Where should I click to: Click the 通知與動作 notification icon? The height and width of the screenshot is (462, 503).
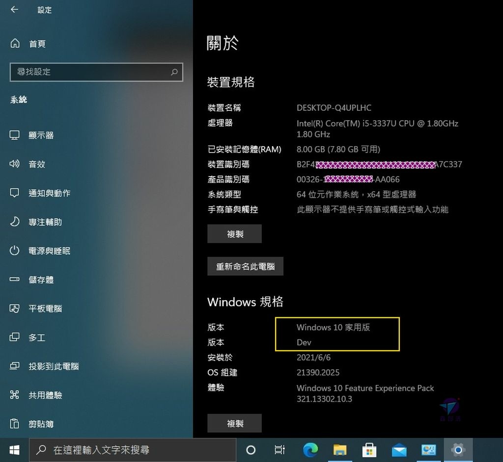pyautogui.click(x=14, y=193)
